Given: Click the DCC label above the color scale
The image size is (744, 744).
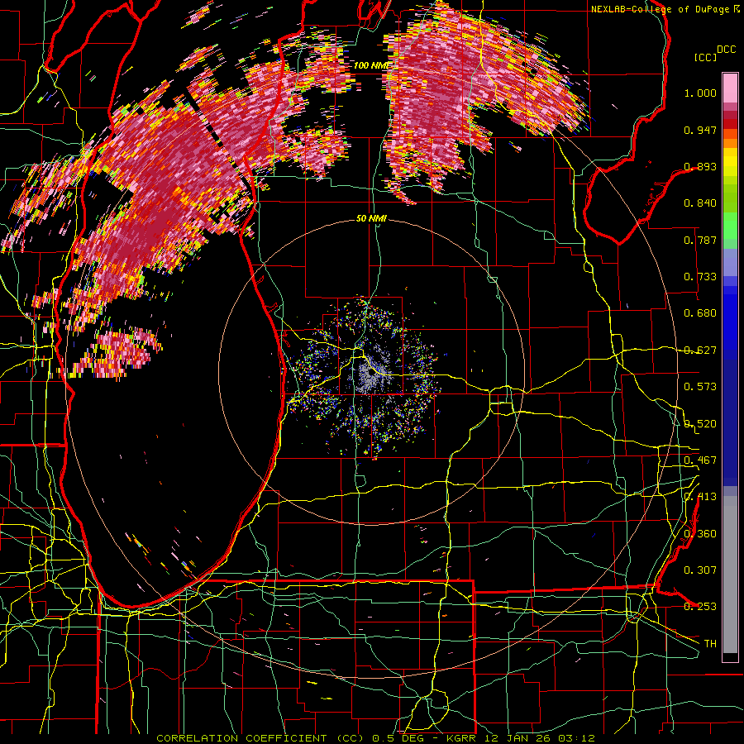Looking at the screenshot, I should click(x=726, y=50).
